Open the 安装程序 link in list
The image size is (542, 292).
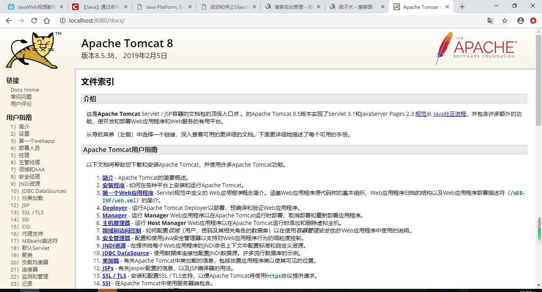point(113,185)
